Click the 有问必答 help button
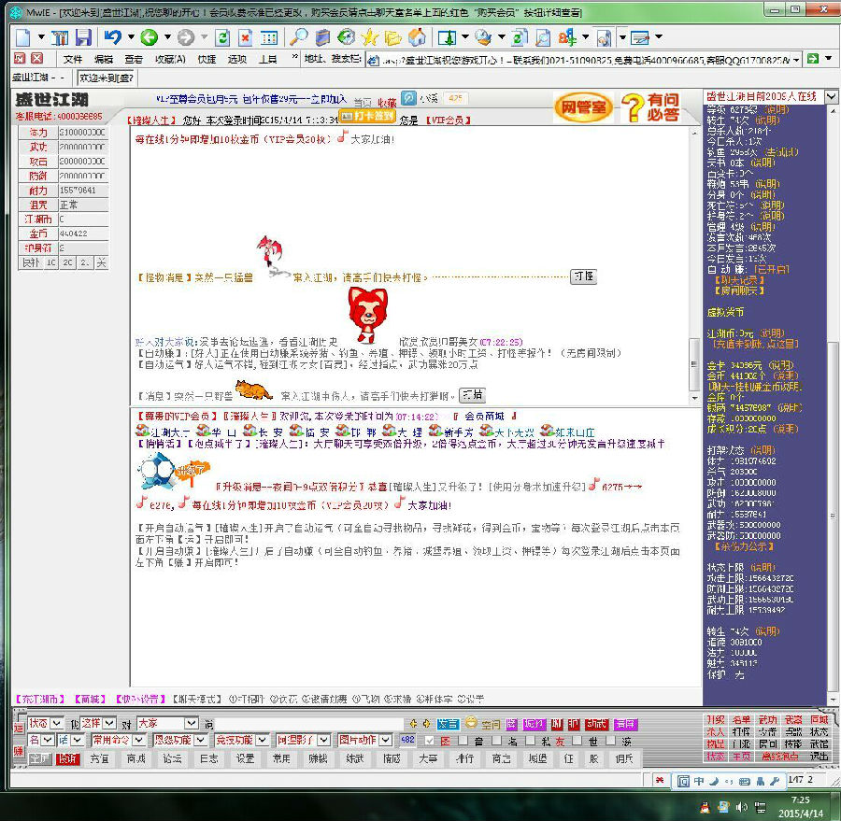The image size is (841, 821). coord(651,106)
